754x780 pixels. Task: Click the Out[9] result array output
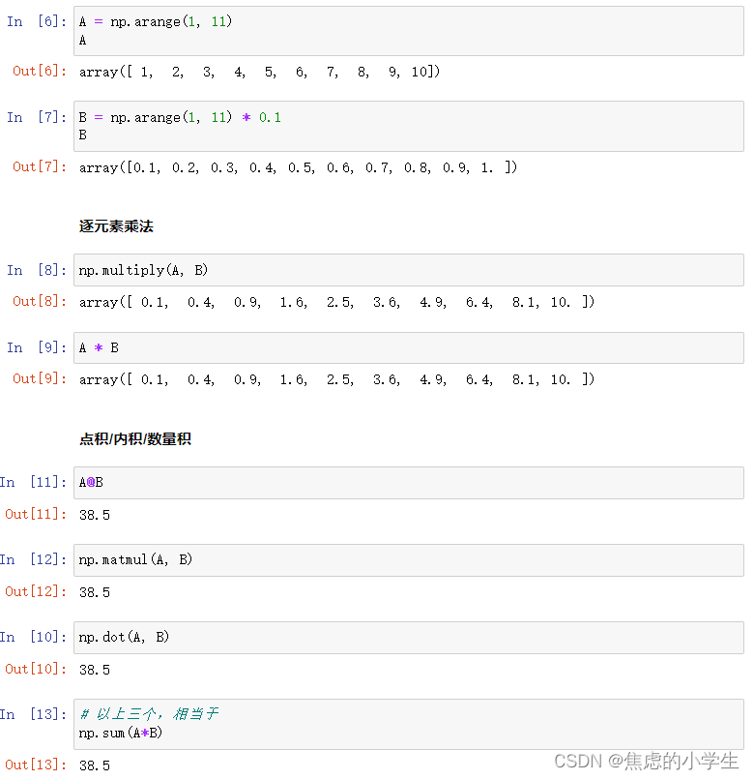336,379
